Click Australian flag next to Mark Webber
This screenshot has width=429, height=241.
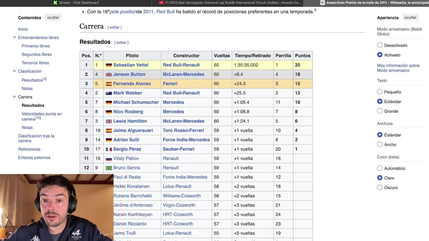click(x=109, y=93)
